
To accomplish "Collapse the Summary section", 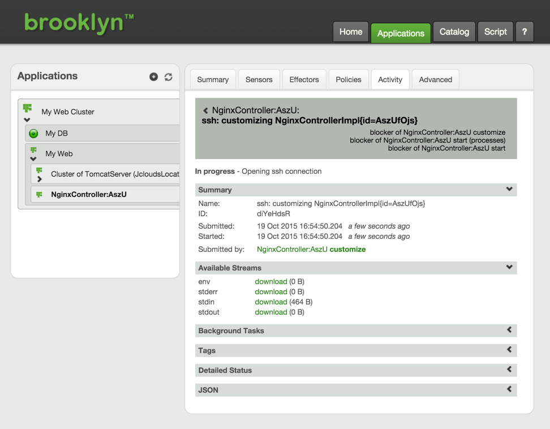I will (509, 190).
